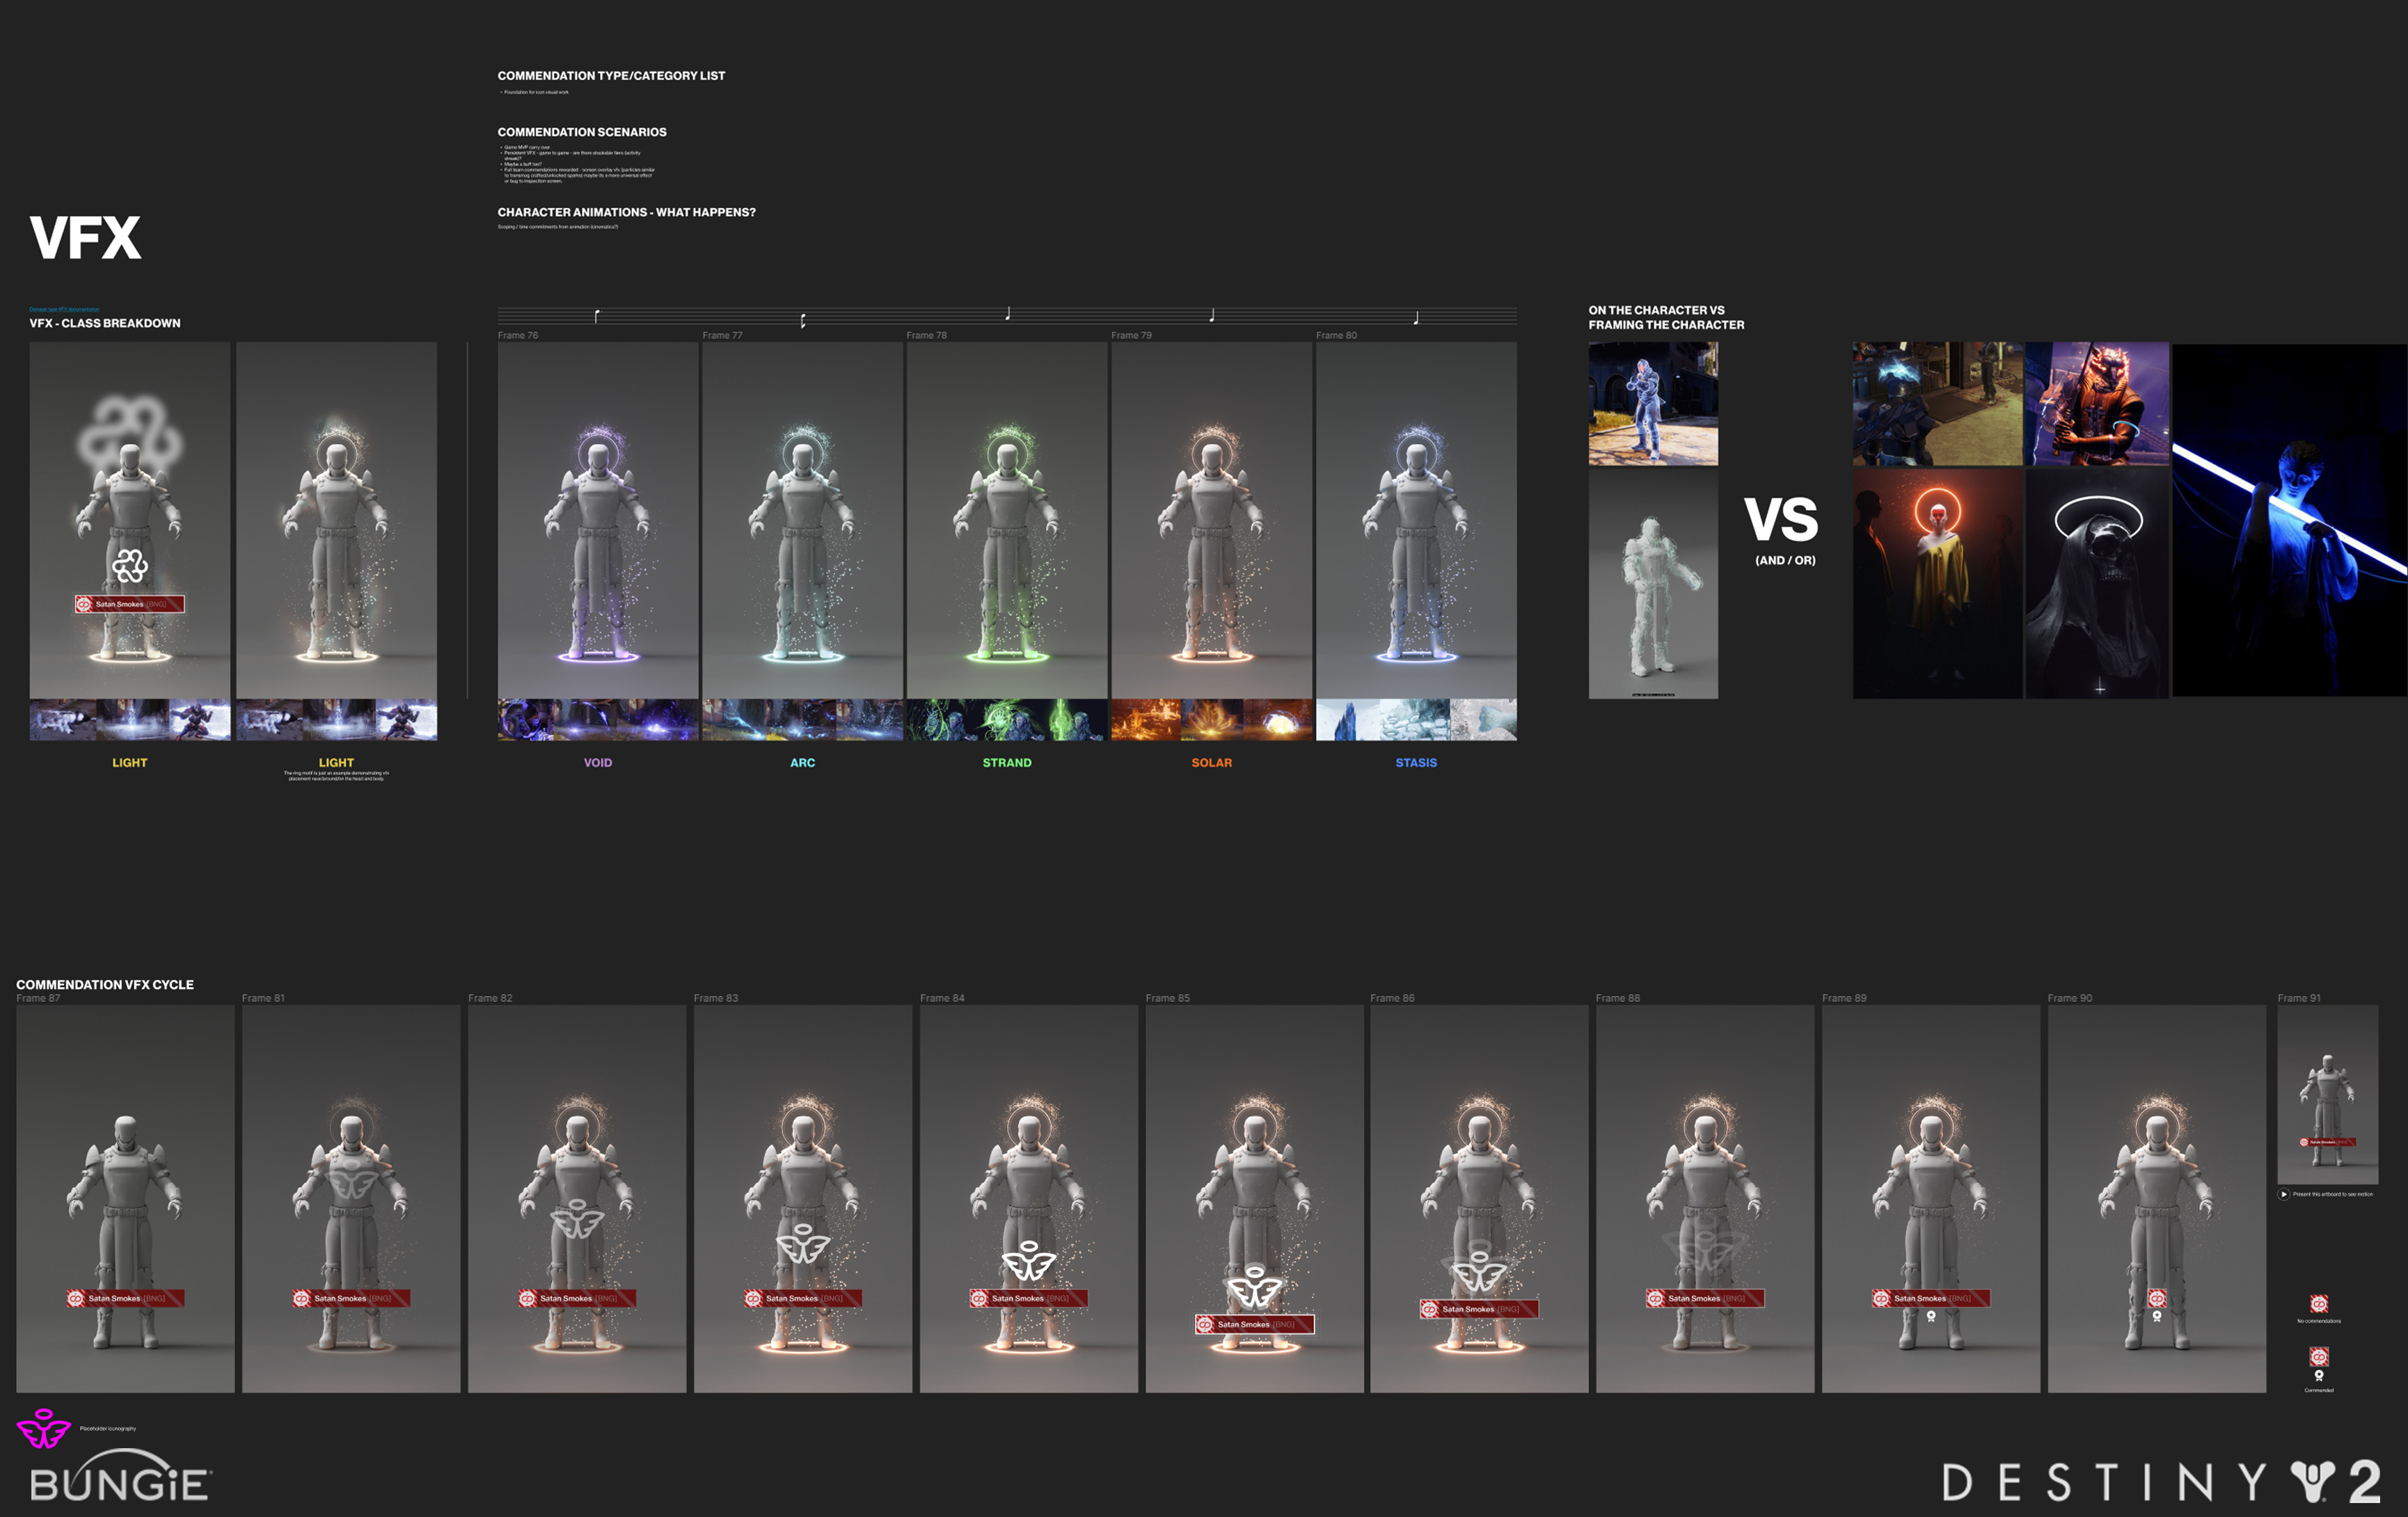The width and height of the screenshot is (2408, 1517).
Task: Click the winged icon above the Frame 85 nameplate
Action: pos(1254,1286)
